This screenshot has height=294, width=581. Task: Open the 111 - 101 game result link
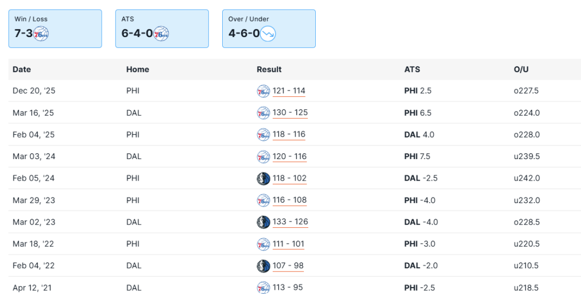(x=288, y=244)
